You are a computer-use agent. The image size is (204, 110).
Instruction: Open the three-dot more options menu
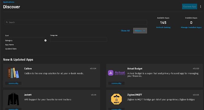tap(200, 7)
